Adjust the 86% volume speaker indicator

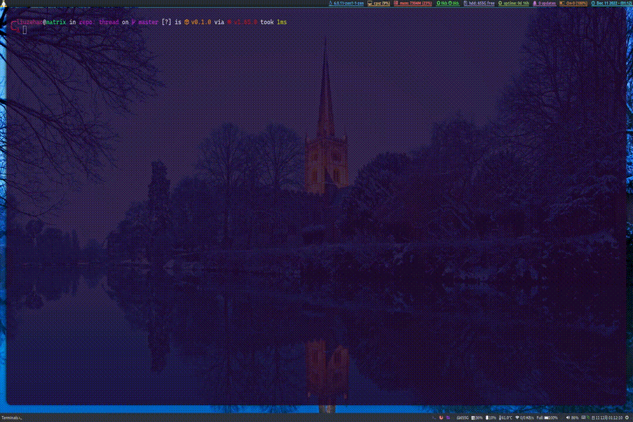pos(572,417)
